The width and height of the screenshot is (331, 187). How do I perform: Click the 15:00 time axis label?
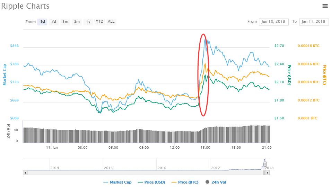206,148
